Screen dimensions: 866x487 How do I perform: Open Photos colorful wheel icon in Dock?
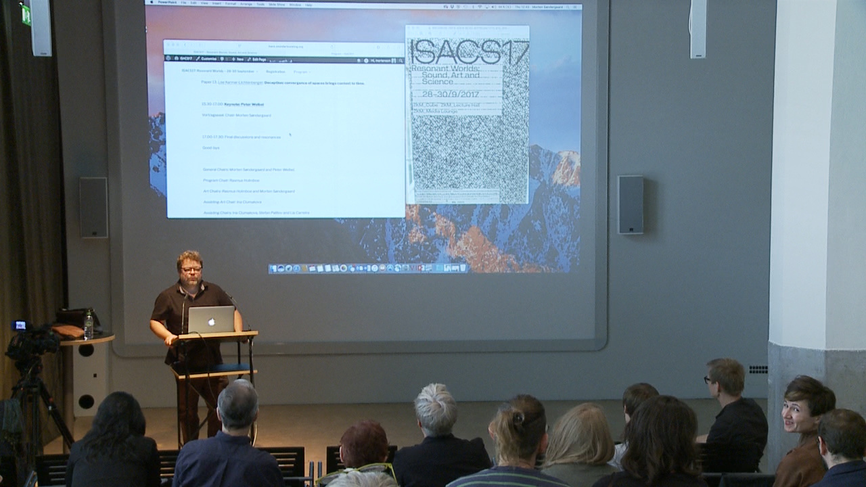point(344,269)
